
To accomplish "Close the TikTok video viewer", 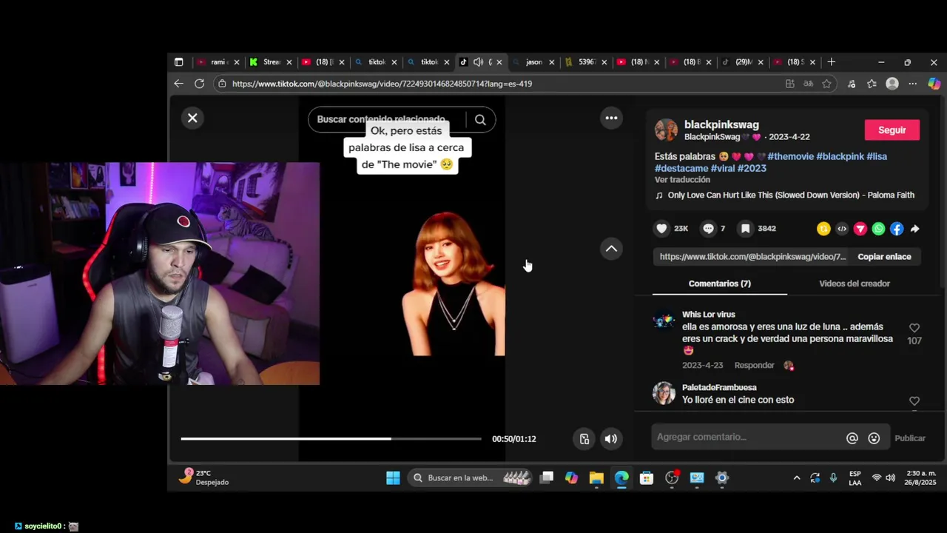I will [x=192, y=118].
